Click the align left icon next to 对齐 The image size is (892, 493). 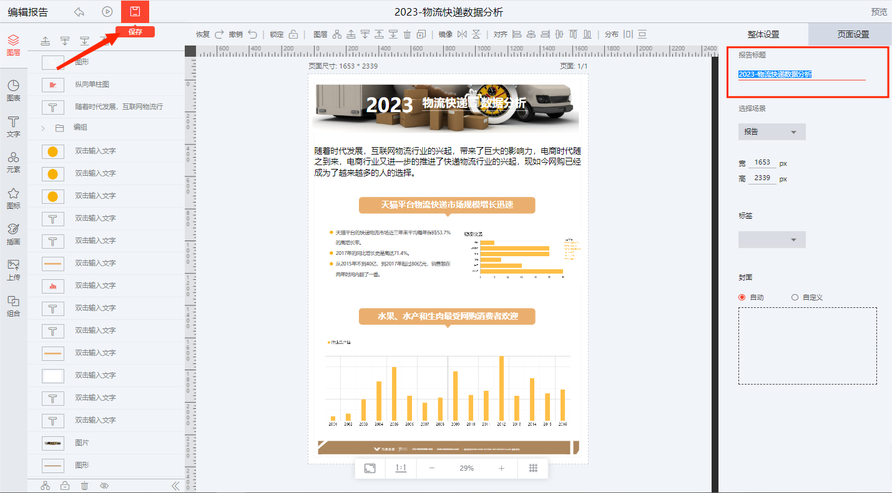(x=517, y=34)
